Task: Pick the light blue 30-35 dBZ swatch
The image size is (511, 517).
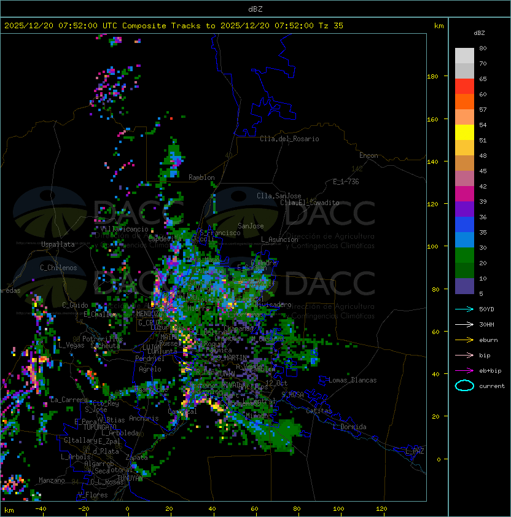Action: 464,240
